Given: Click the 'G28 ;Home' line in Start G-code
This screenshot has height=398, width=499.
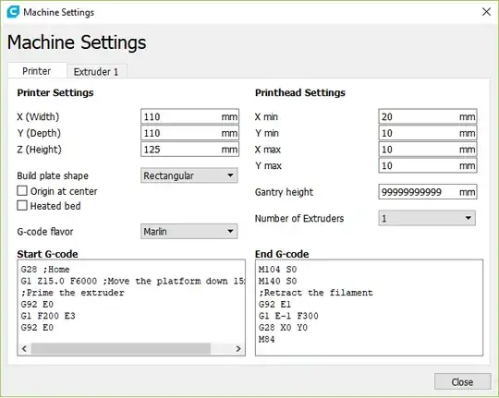Looking at the screenshot, I should pos(45,270).
